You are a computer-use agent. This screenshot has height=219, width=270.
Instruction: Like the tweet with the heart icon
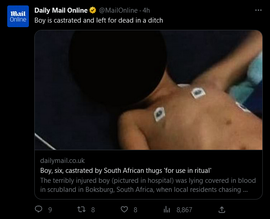[x=124, y=209]
